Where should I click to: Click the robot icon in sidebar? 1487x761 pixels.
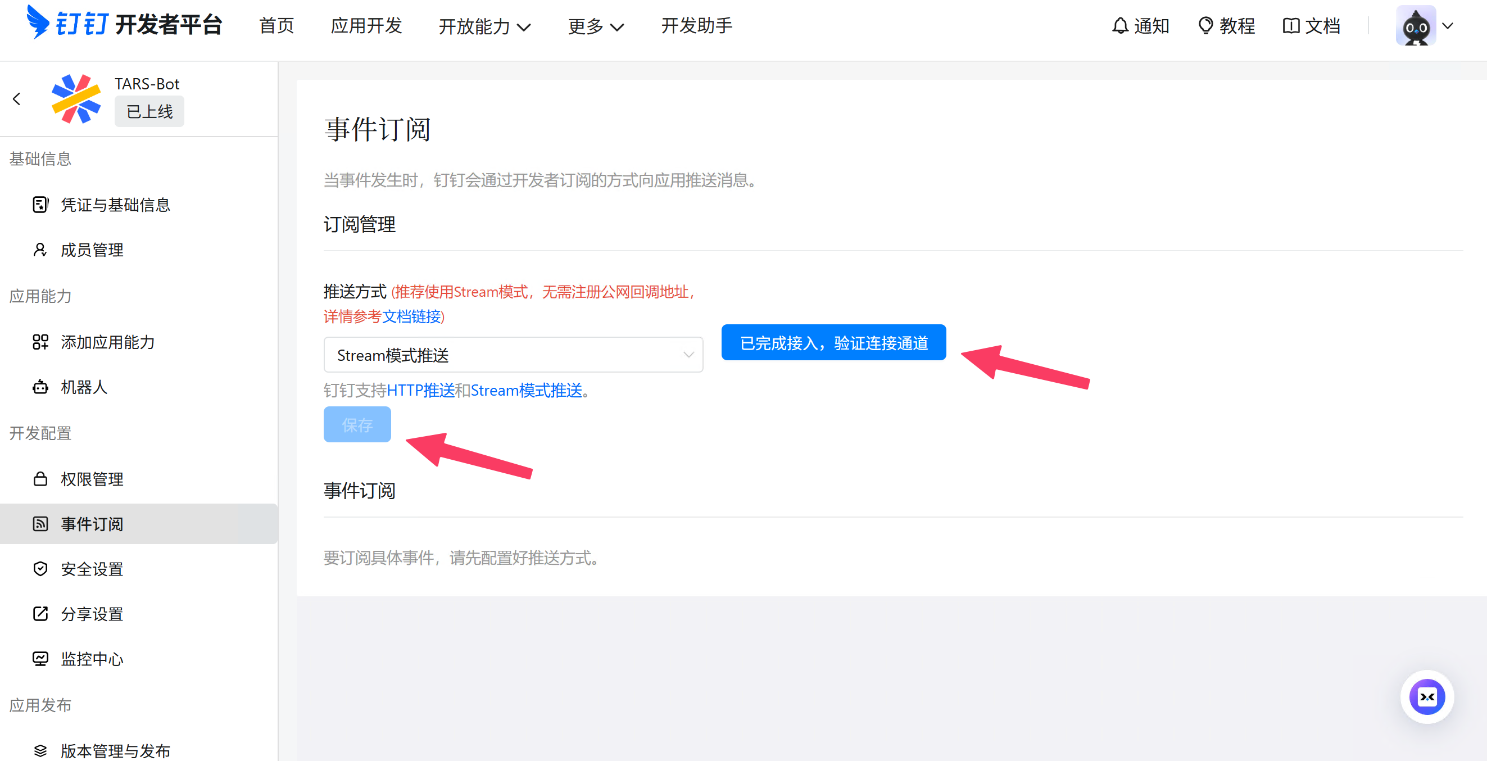(x=40, y=387)
